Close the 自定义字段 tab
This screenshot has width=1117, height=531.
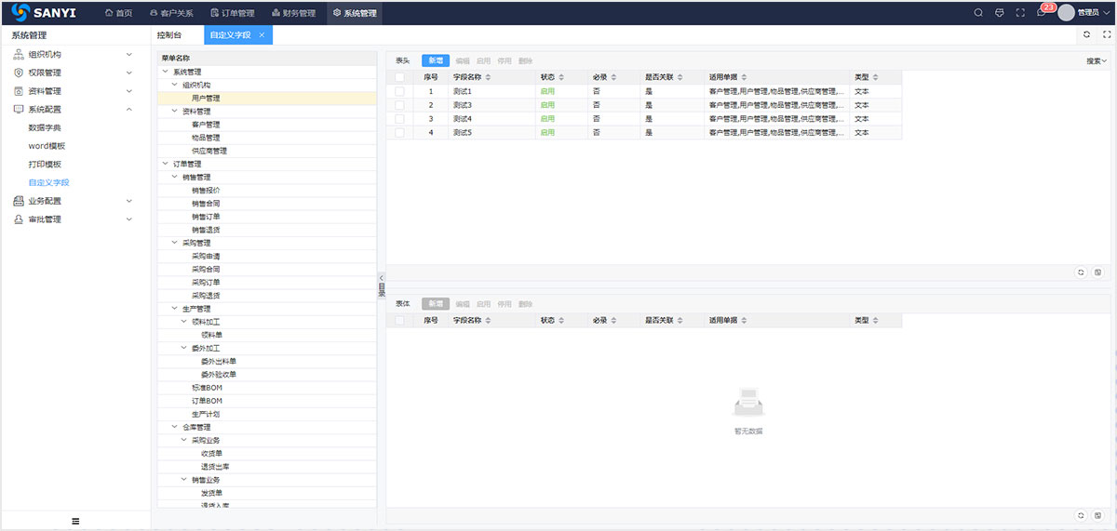click(x=262, y=34)
